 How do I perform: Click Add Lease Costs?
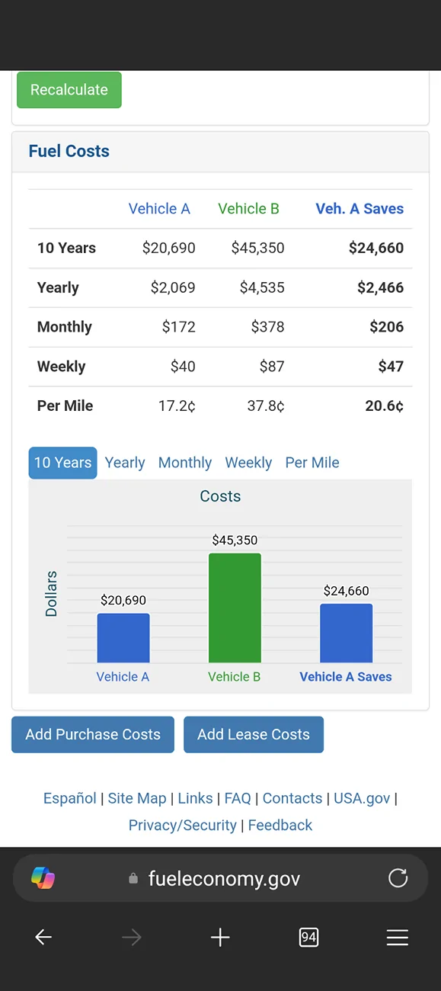point(254,734)
